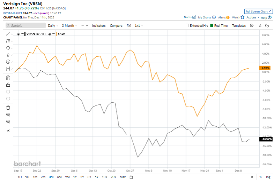Enable the Extended Hrs checkbox

tap(187, 26)
